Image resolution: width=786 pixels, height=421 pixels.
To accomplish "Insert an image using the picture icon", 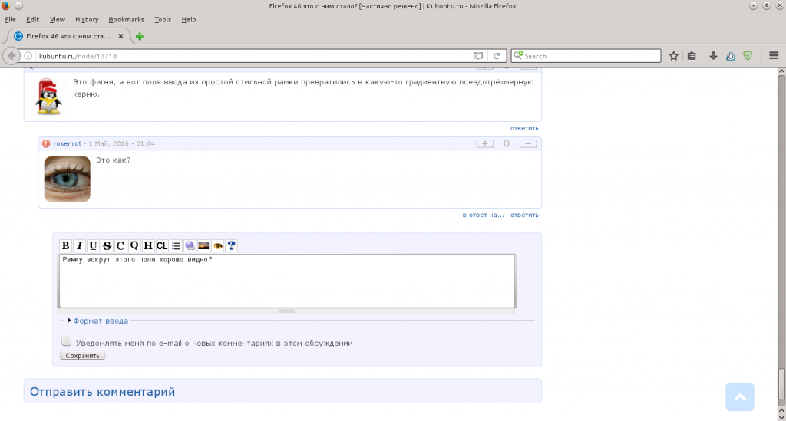I will tap(203, 246).
